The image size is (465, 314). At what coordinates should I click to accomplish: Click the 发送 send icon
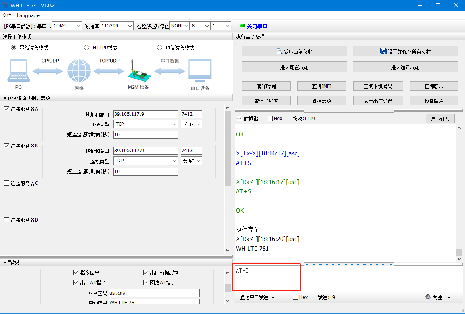(428, 297)
